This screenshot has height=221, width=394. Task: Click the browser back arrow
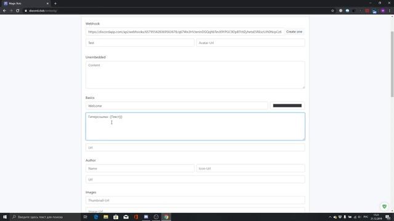[4, 11]
